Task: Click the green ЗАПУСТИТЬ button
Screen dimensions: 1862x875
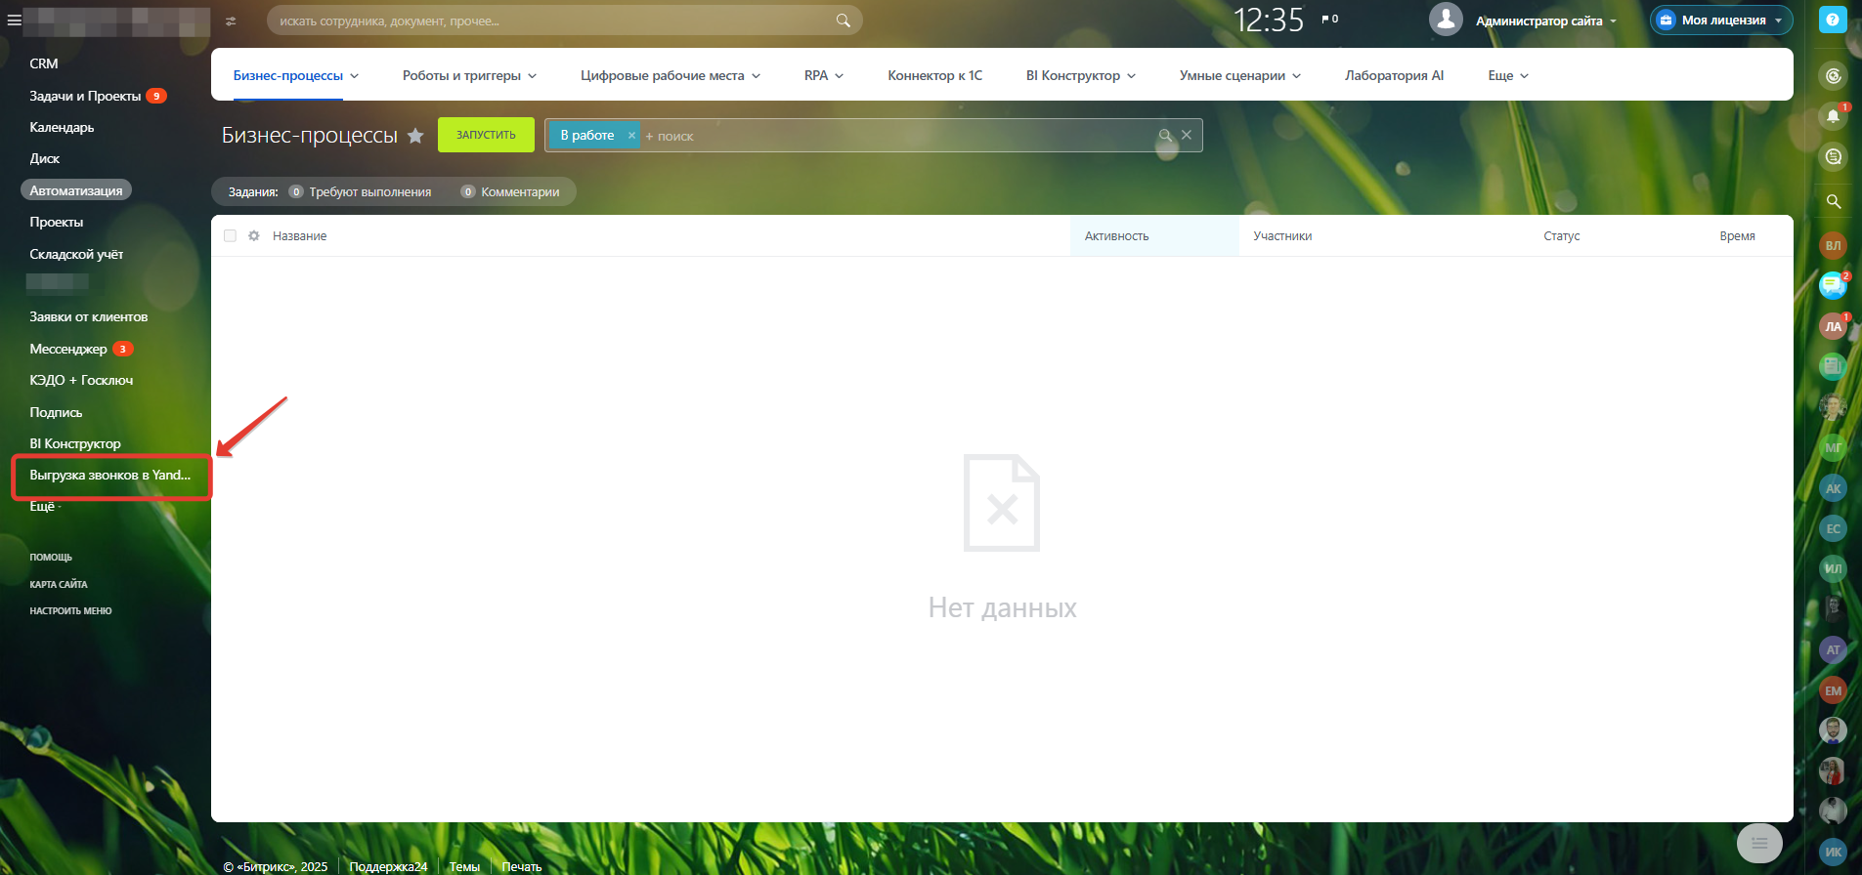Action: (x=486, y=135)
